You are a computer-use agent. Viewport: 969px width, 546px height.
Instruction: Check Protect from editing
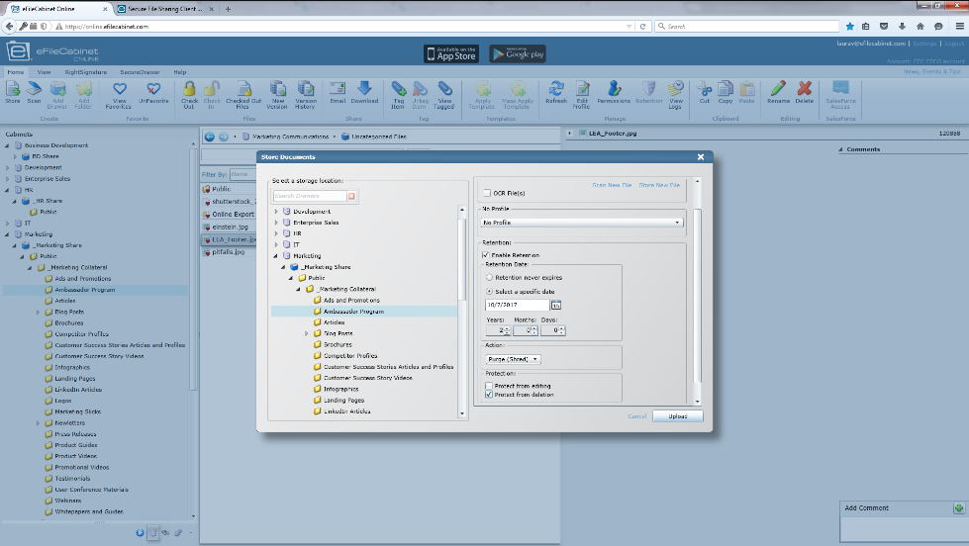tap(488, 386)
